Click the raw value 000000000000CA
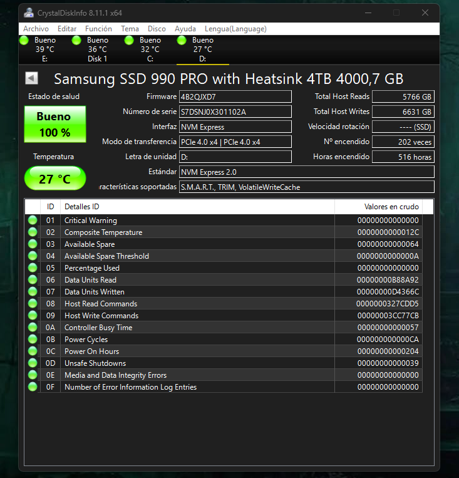 tap(388, 340)
